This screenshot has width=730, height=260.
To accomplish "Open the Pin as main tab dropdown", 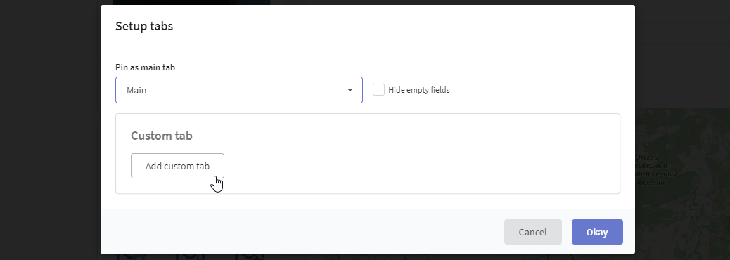I will pos(239,90).
